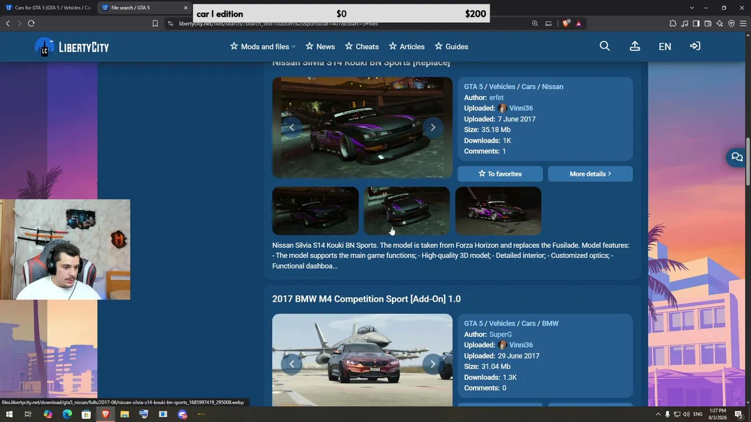The image size is (751, 422).
Task: Open the News menu item
Action: tap(320, 46)
